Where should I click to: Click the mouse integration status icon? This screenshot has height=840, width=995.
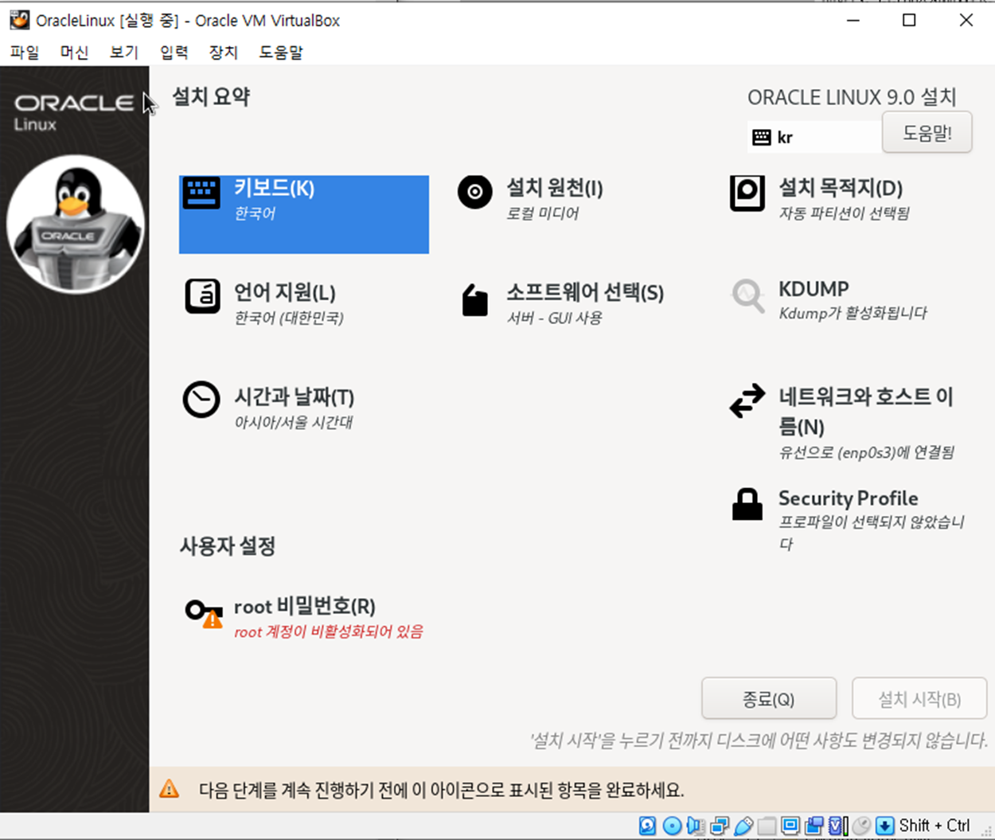(861, 826)
